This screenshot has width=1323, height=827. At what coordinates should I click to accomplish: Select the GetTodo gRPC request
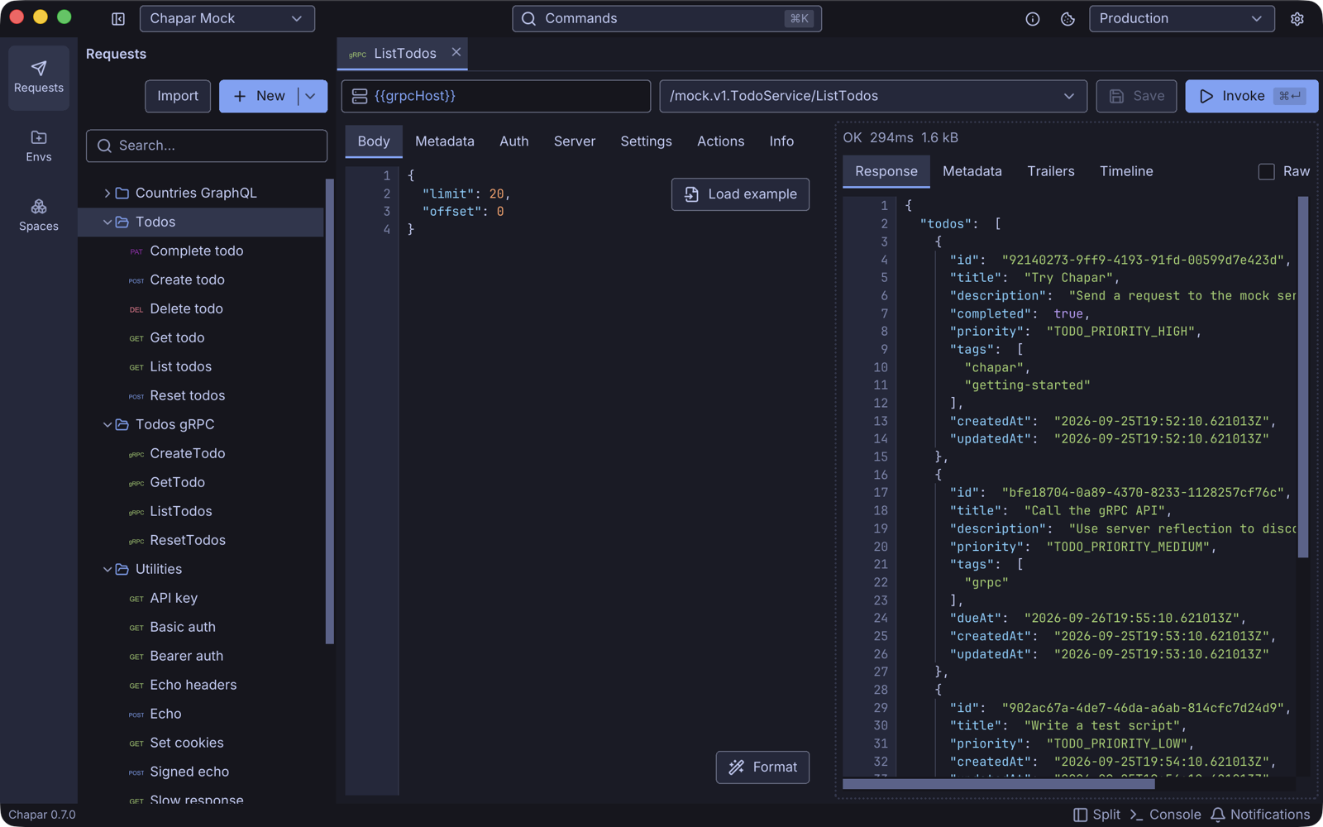point(201,482)
